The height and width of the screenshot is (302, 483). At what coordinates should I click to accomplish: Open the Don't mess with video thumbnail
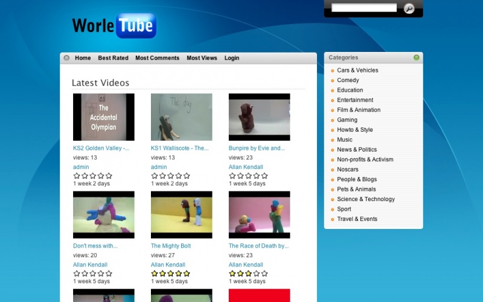point(103,215)
